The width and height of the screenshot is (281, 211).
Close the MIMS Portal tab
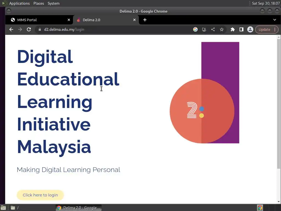tap(69, 20)
